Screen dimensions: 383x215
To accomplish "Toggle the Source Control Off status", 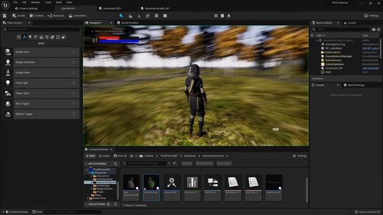I will pos(367,212).
